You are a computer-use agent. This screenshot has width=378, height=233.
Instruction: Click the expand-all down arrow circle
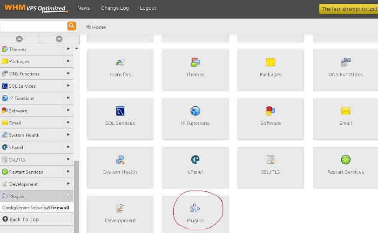click(59, 39)
